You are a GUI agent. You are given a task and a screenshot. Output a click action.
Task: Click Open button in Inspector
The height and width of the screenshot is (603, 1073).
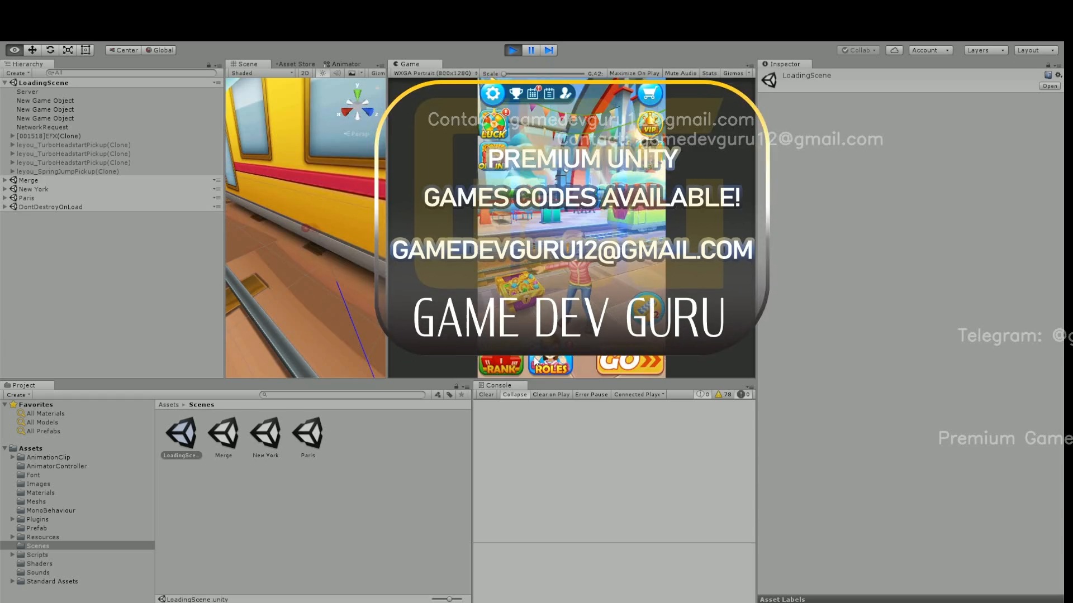[1050, 86]
